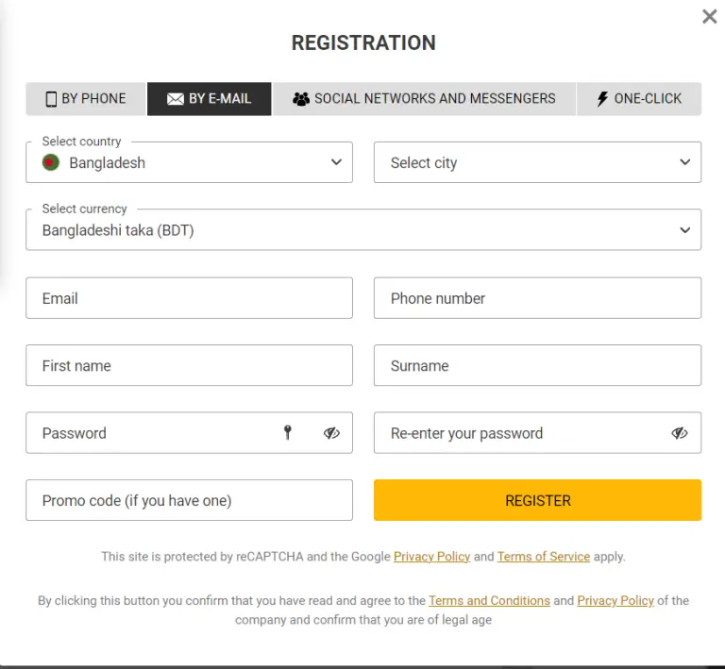Viewport: 725px width, 669px height.
Task: Toggle password visibility in the Password field
Action: point(331,433)
